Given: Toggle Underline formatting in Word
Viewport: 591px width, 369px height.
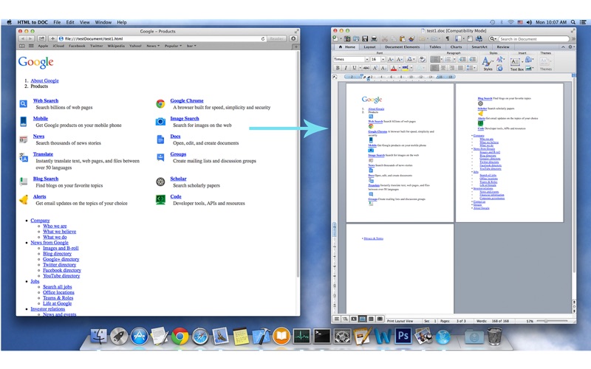Looking at the screenshot, I should (x=355, y=68).
